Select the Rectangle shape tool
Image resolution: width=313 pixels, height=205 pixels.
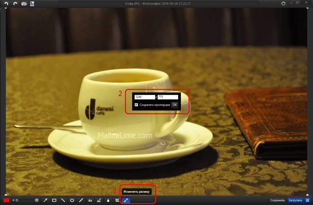click(54, 200)
